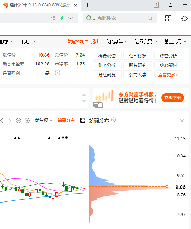Open a new browser tab
The width and height of the screenshot is (191, 229).
87,5
